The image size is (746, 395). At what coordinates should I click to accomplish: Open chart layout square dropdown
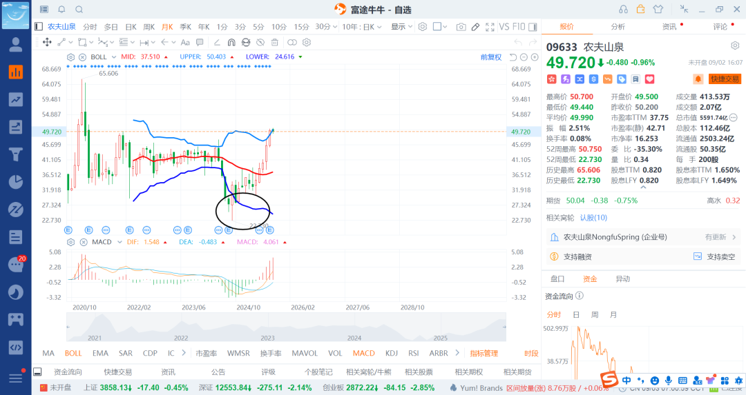440,27
